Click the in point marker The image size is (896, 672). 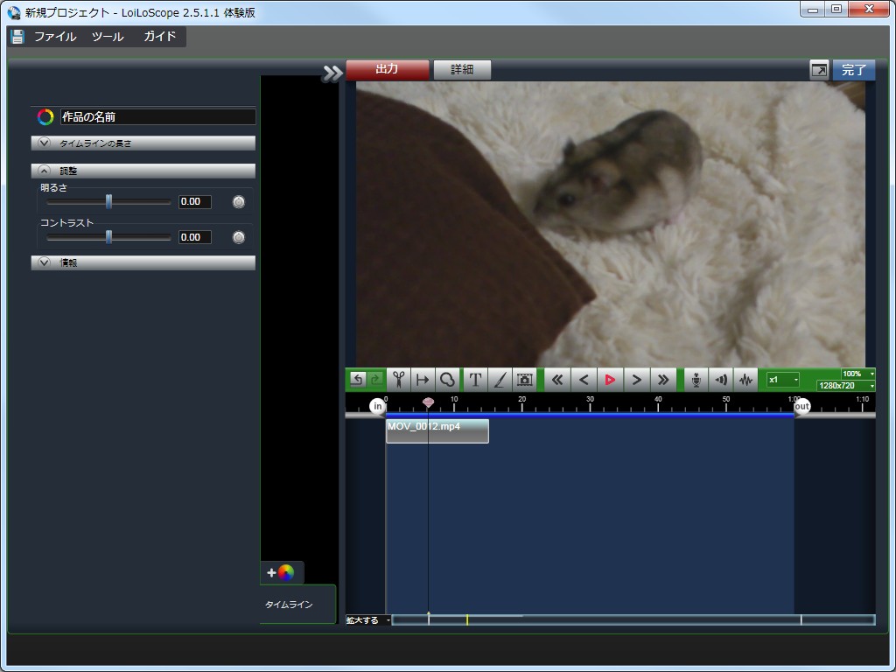tap(377, 406)
